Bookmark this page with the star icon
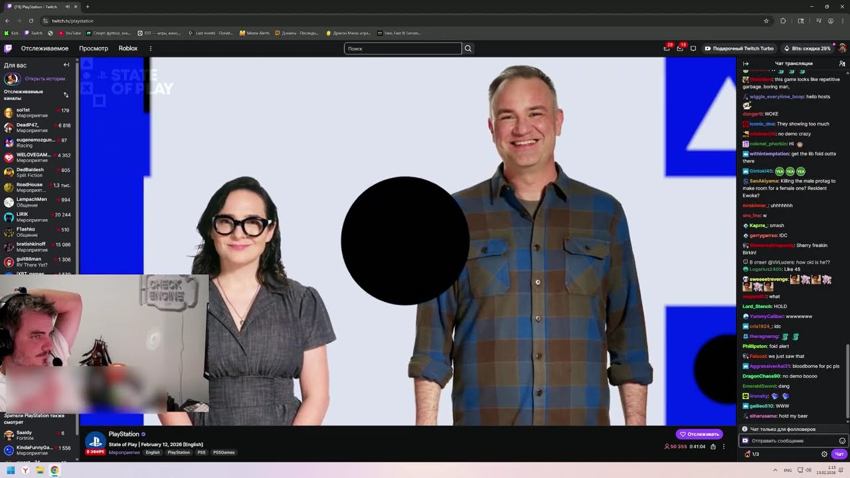 pos(766,21)
